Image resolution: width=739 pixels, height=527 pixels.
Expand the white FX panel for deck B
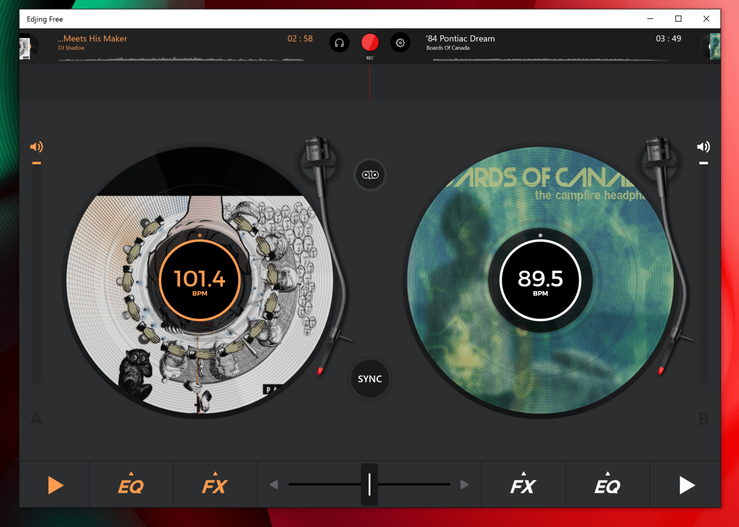click(x=523, y=484)
